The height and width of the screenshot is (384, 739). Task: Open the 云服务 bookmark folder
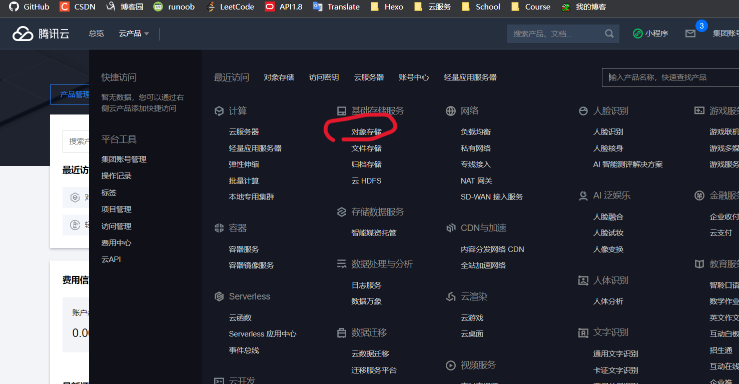pos(433,7)
